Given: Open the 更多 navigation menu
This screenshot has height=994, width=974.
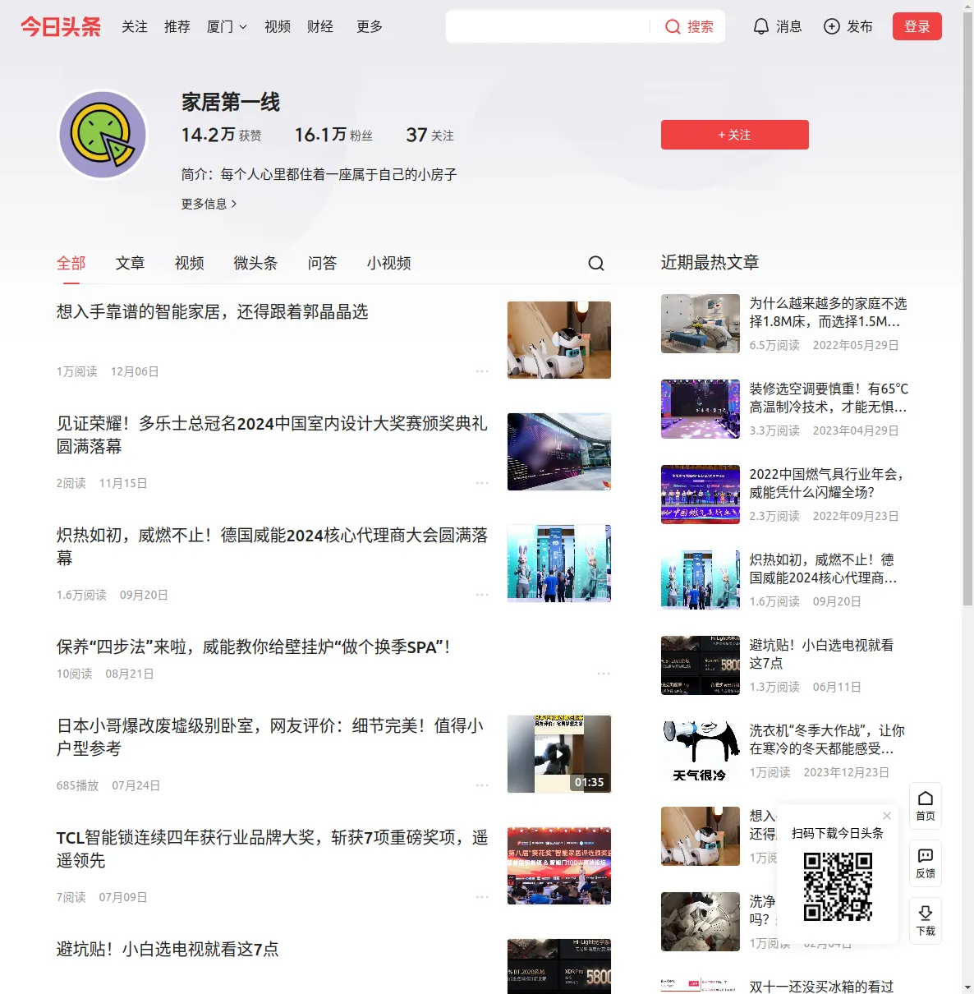Looking at the screenshot, I should [x=370, y=27].
